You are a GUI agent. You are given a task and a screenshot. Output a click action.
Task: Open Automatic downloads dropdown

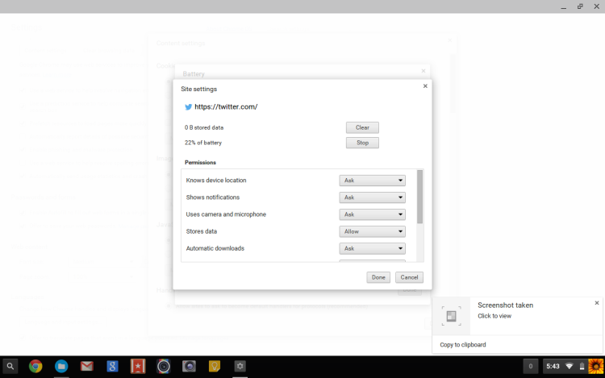(373, 248)
